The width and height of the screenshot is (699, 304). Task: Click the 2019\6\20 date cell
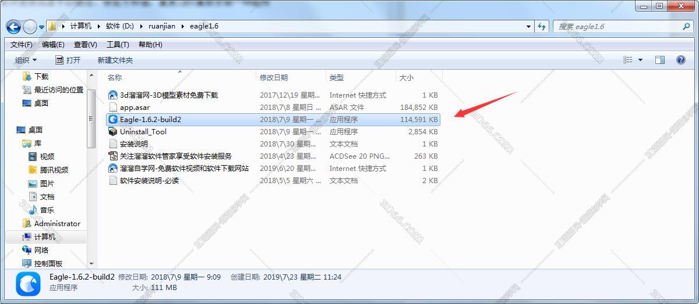click(x=290, y=168)
